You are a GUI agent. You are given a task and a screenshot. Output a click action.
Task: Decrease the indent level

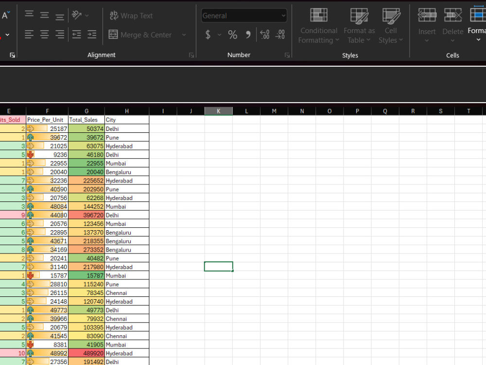tap(77, 34)
